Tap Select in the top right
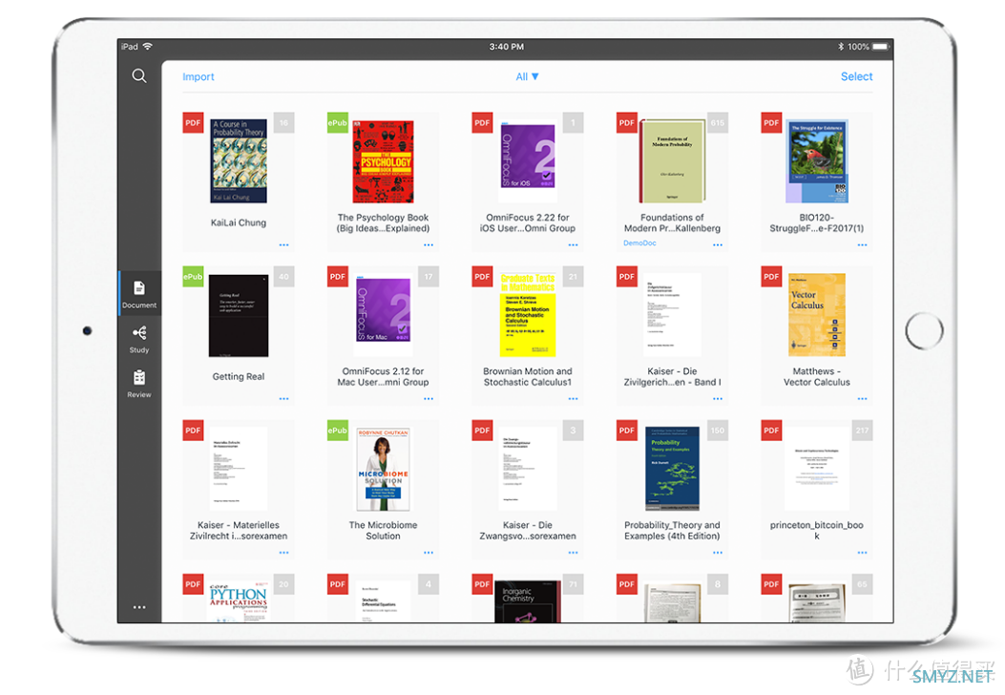Viewport: 1005px width, 695px height. (856, 76)
